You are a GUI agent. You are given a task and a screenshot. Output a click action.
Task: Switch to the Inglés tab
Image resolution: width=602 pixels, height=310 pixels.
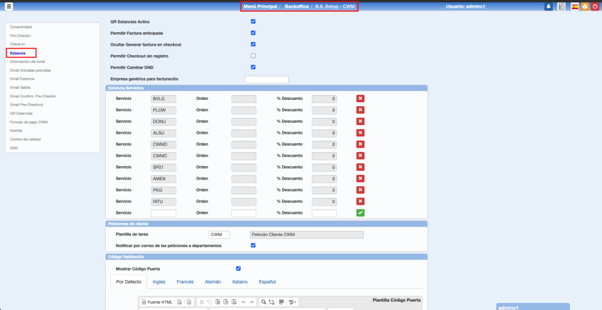click(x=159, y=282)
